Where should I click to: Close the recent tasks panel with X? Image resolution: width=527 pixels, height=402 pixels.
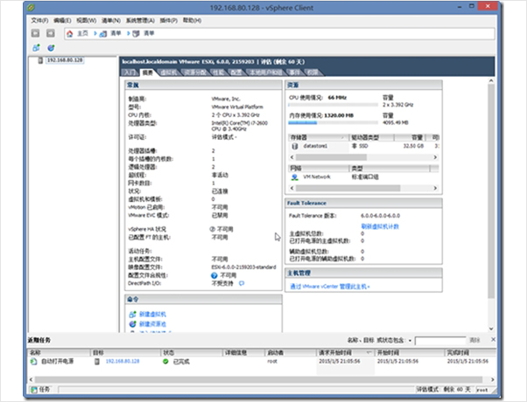click(493, 340)
